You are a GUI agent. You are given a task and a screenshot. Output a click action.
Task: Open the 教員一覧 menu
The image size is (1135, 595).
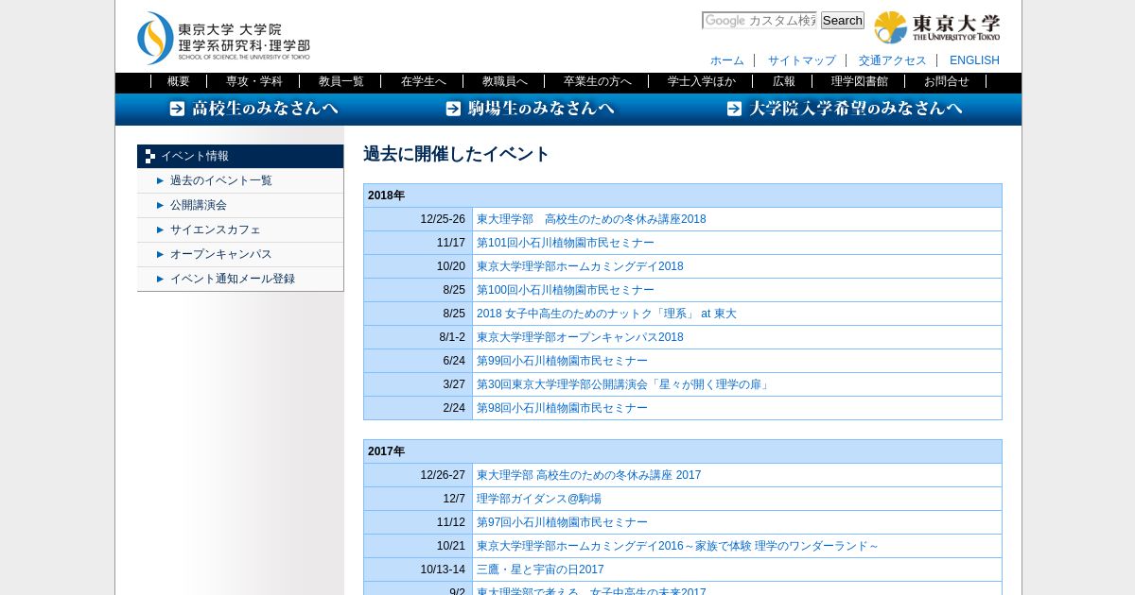point(341,82)
